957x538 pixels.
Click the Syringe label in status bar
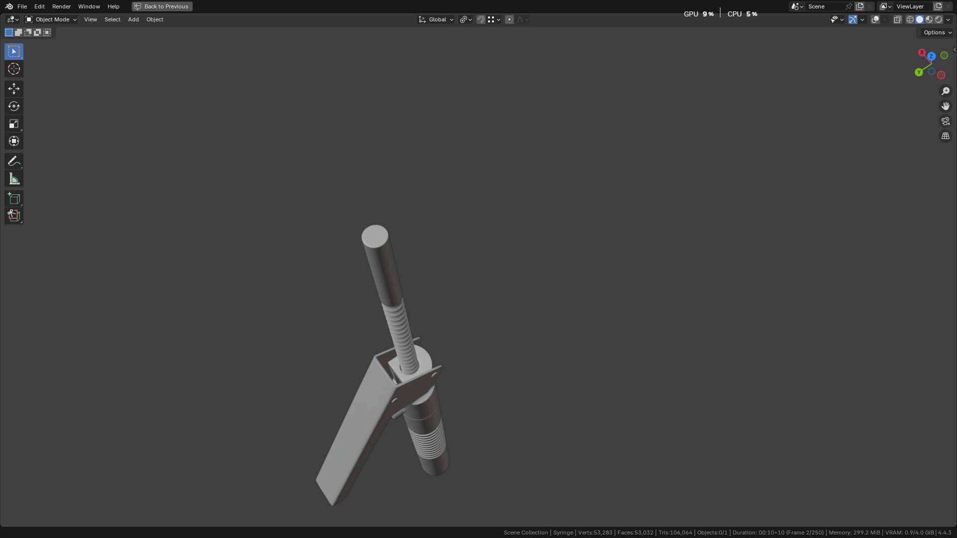(563, 533)
